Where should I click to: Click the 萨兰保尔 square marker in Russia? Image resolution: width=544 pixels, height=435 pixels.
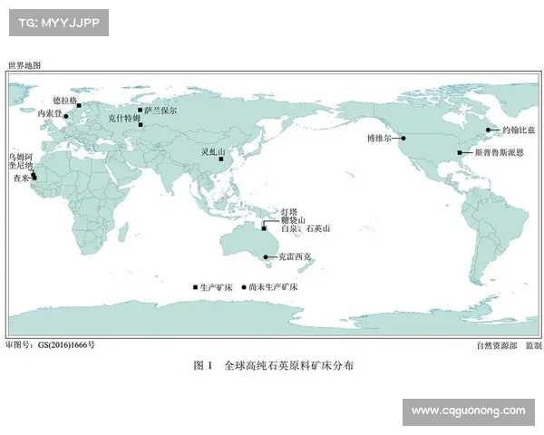[141, 110]
